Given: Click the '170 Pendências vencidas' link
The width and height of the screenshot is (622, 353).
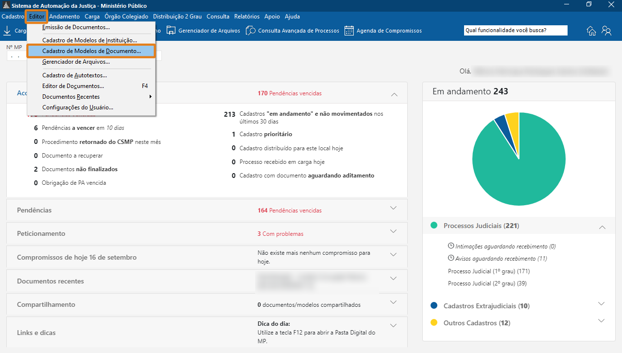Looking at the screenshot, I should click(290, 93).
